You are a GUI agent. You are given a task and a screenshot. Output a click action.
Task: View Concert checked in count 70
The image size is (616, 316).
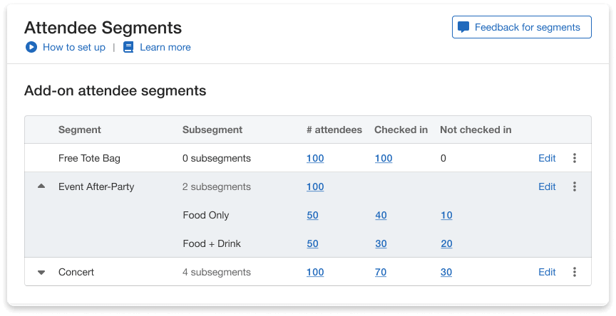point(381,272)
